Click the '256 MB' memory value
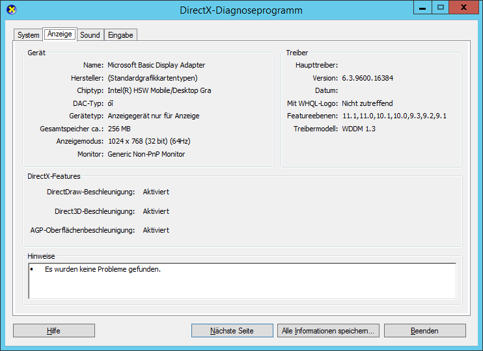 pos(119,129)
